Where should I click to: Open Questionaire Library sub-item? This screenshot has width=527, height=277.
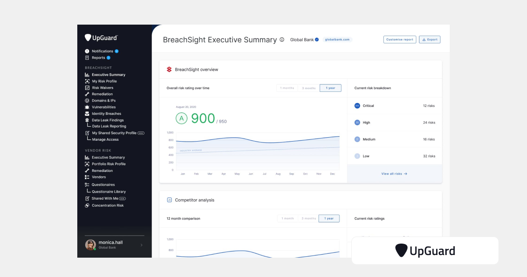tap(109, 192)
